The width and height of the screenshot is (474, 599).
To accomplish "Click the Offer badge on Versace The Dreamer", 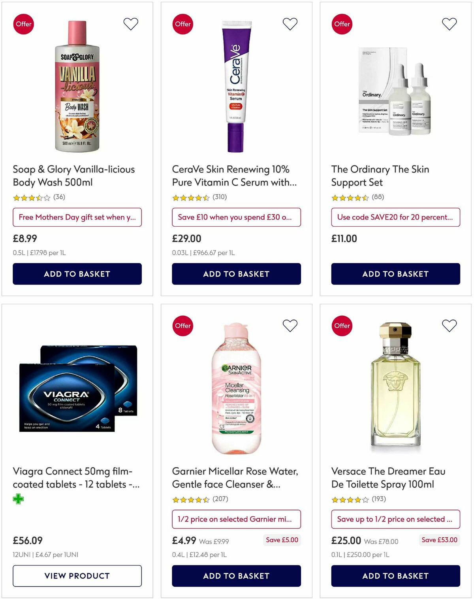I will pyautogui.click(x=342, y=326).
